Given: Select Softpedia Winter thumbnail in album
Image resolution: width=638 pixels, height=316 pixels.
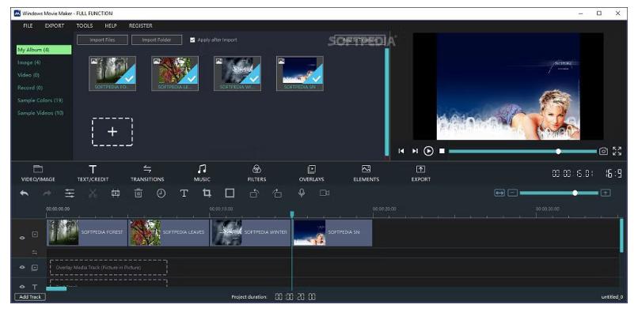Looking at the screenshot, I should point(237,73).
